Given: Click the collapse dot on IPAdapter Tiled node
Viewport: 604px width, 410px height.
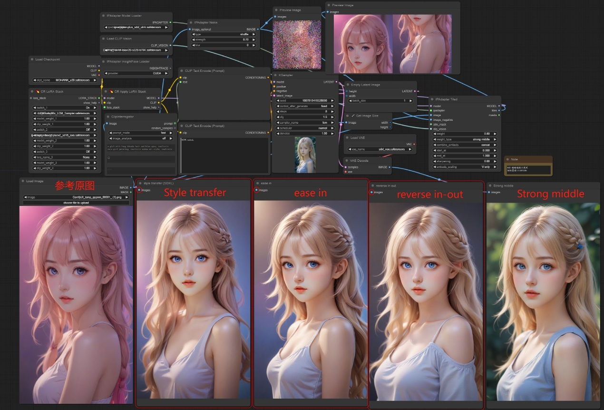Looking at the screenshot, I should [x=432, y=99].
